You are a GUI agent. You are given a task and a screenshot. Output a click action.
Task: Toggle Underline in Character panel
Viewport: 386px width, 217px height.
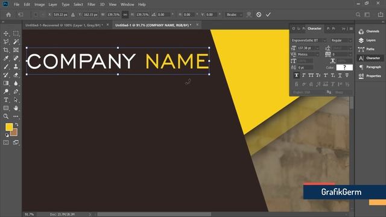click(x=340, y=75)
